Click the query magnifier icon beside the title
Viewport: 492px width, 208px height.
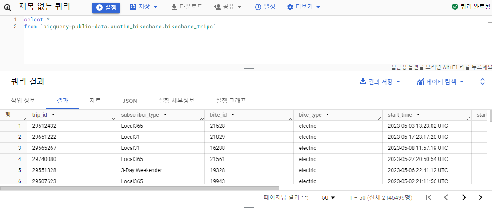tap(8, 7)
